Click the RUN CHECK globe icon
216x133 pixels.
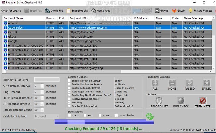click(x=181, y=101)
